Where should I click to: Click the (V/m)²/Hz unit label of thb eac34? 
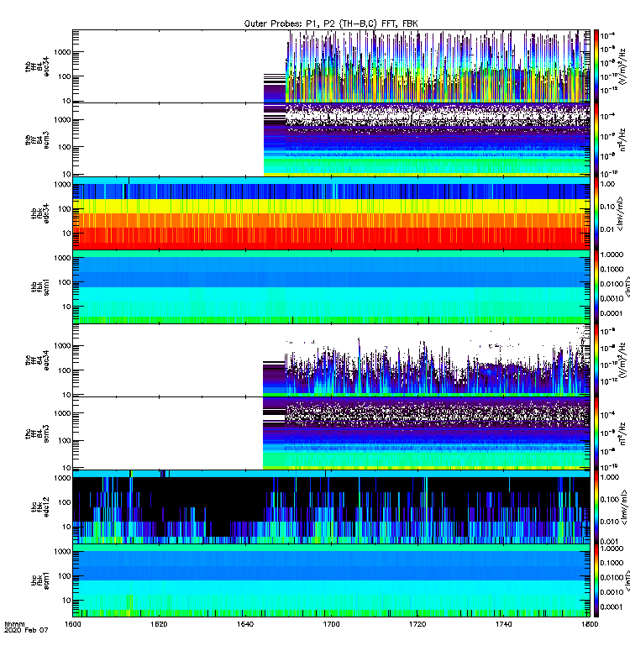click(x=623, y=66)
